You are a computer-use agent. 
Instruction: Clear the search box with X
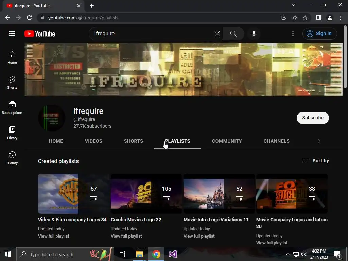point(217,34)
